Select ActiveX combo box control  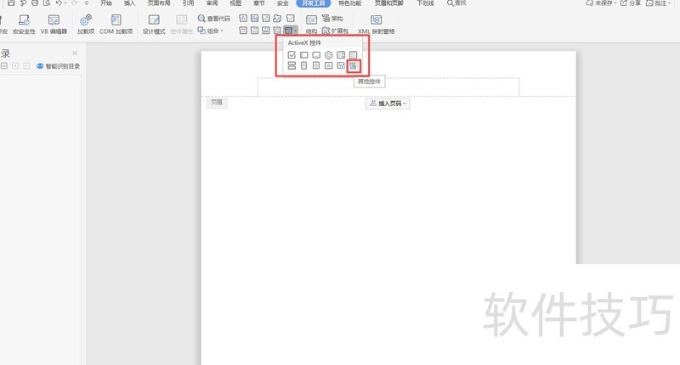pyautogui.click(x=353, y=55)
